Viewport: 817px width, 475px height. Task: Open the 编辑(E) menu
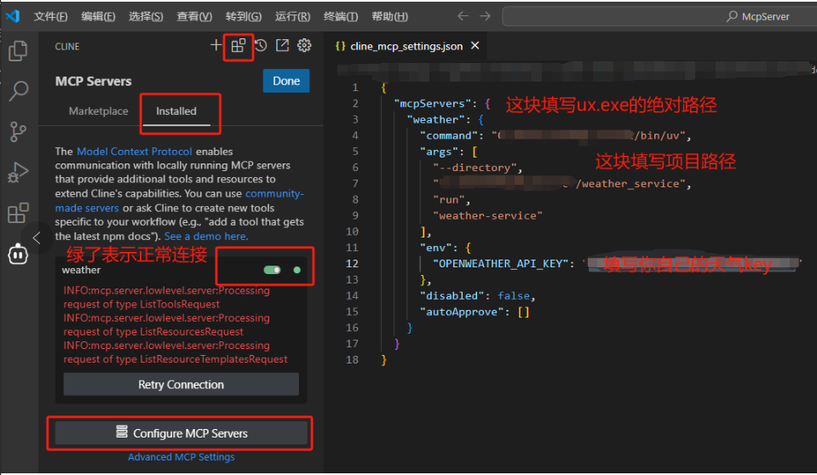coord(98,17)
